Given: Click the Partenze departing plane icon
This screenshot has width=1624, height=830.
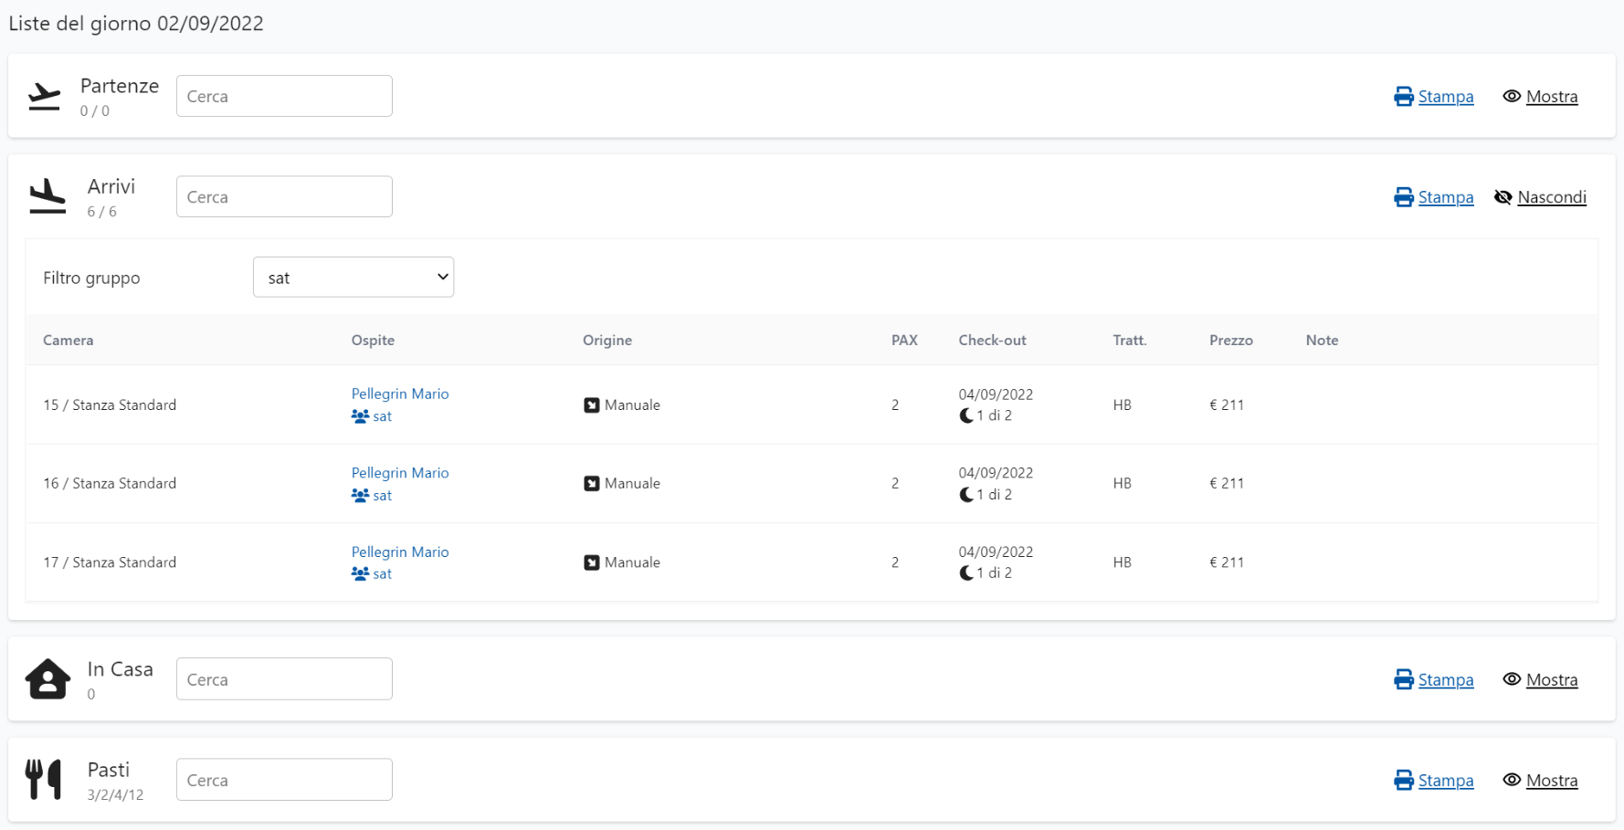Looking at the screenshot, I should (44, 96).
